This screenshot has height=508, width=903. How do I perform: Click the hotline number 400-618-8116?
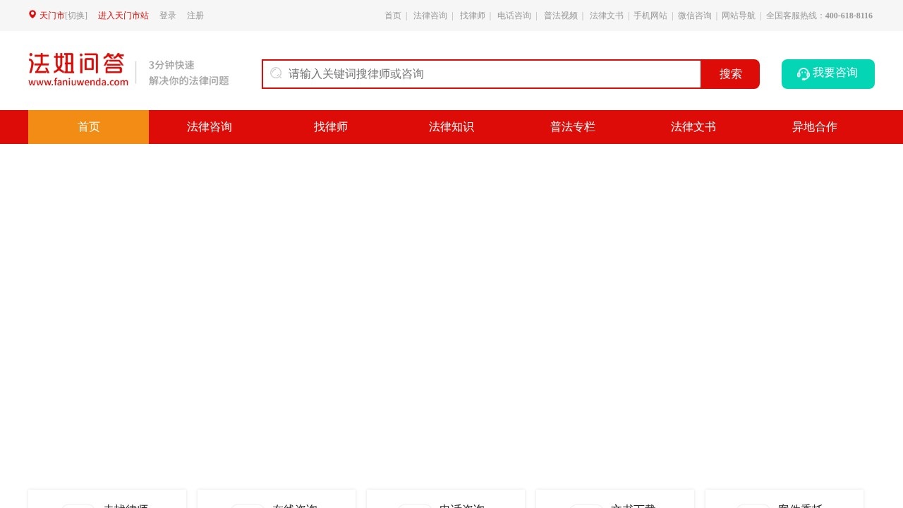[849, 16]
